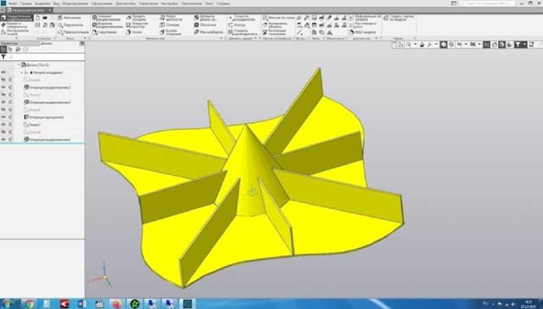
Task: Expand the Начало координат tree node
Action: (x=22, y=72)
